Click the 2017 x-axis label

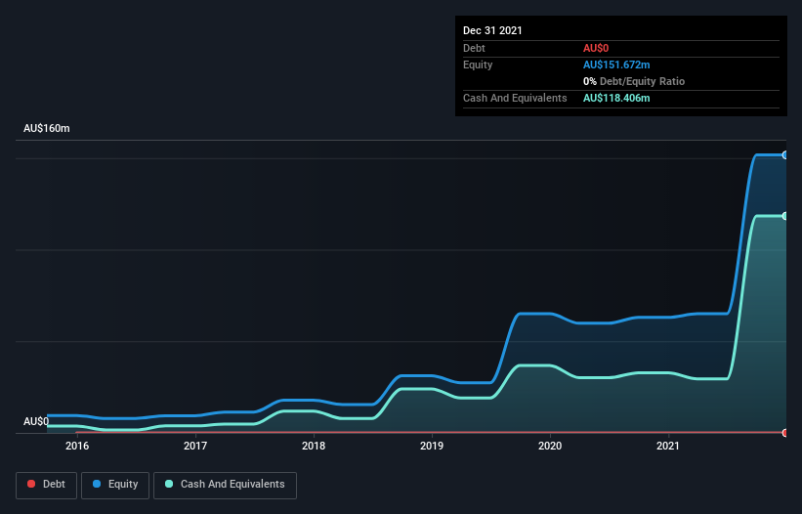(x=195, y=446)
